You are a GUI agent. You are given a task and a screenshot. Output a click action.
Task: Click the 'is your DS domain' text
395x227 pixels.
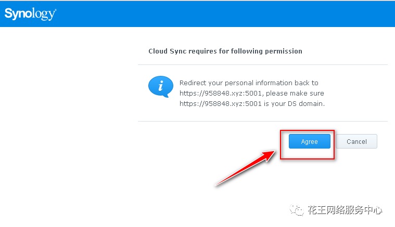pyautogui.click(x=294, y=103)
